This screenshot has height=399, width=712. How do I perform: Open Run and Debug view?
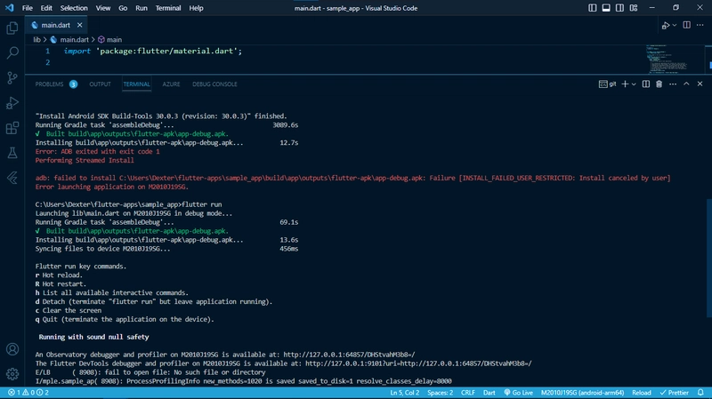12,103
